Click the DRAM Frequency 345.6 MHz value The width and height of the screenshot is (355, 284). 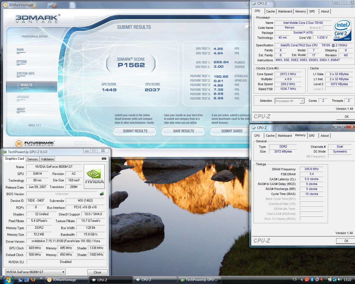[311, 169]
